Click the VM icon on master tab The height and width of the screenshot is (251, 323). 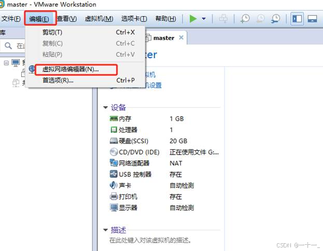[x=148, y=38]
